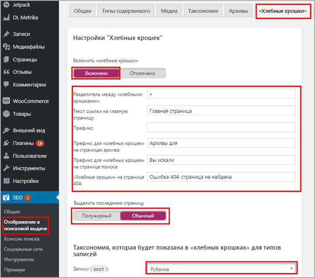The width and height of the screenshot is (315, 278).
Task: Click the breadcrumb separator input field
Action: click(221, 94)
